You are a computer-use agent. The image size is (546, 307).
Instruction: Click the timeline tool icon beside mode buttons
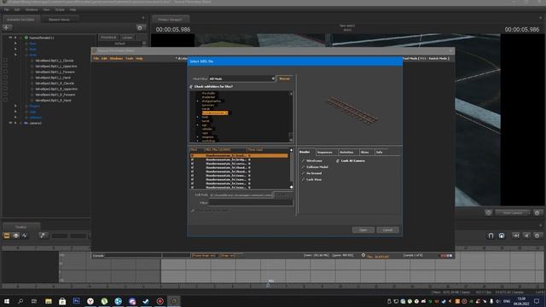[43, 235]
